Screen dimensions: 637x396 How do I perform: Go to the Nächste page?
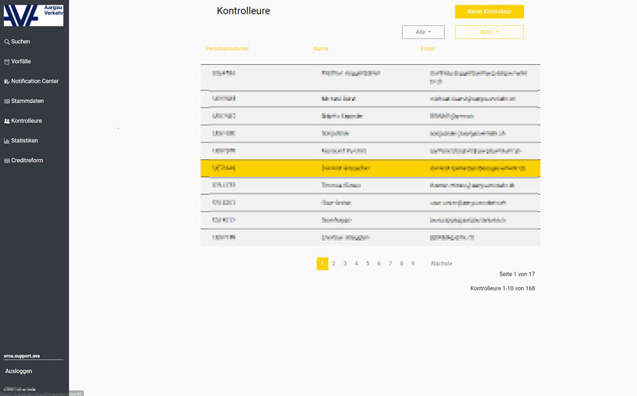click(x=441, y=263)
